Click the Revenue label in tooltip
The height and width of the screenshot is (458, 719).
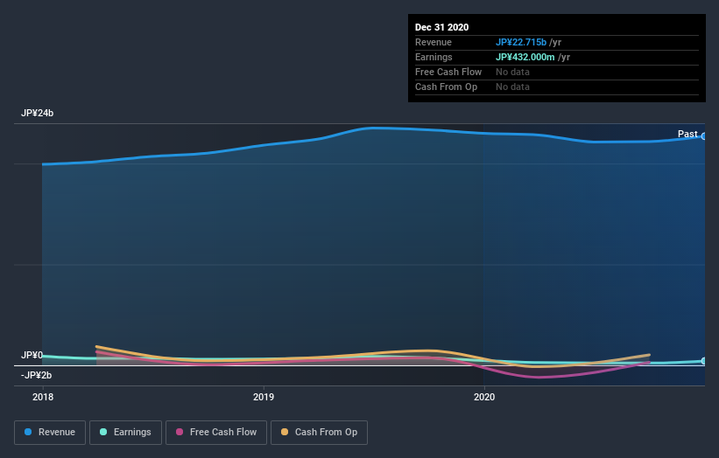tap(434, 42)
